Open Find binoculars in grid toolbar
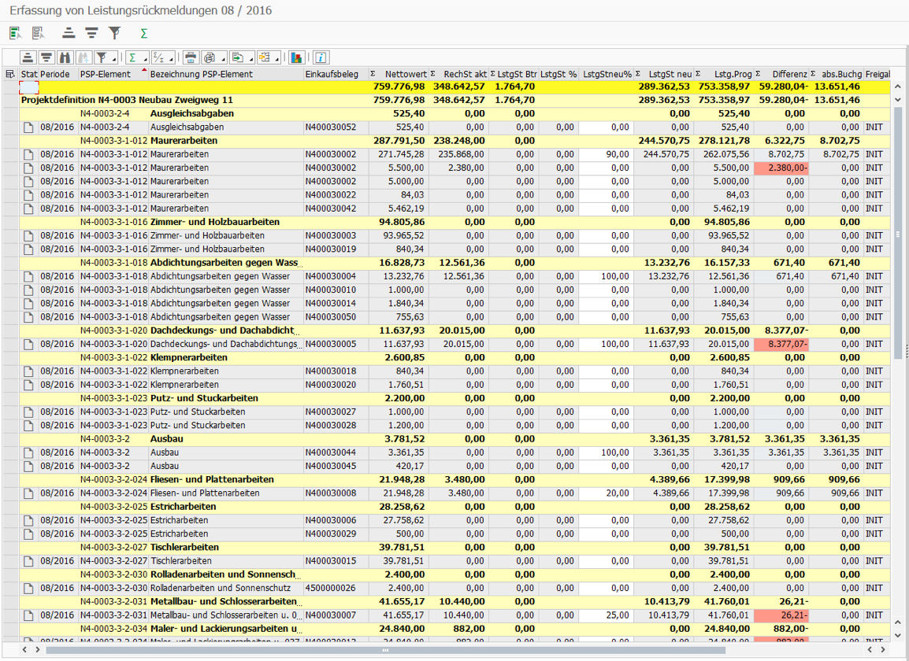 65,57
